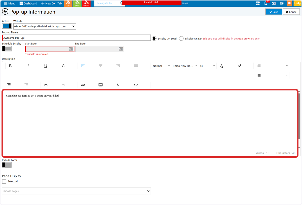302x205 pixels.
Task: Open the Start Date calendar picker
Action: pyautogui.click(x=71, y=49)
